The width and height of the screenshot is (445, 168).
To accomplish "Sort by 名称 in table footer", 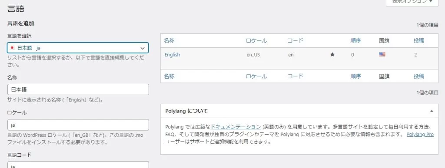I will coord(169,76).
